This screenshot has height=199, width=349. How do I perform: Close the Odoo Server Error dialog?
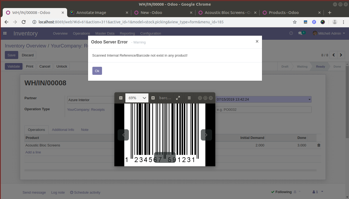[x=257, y=41]
